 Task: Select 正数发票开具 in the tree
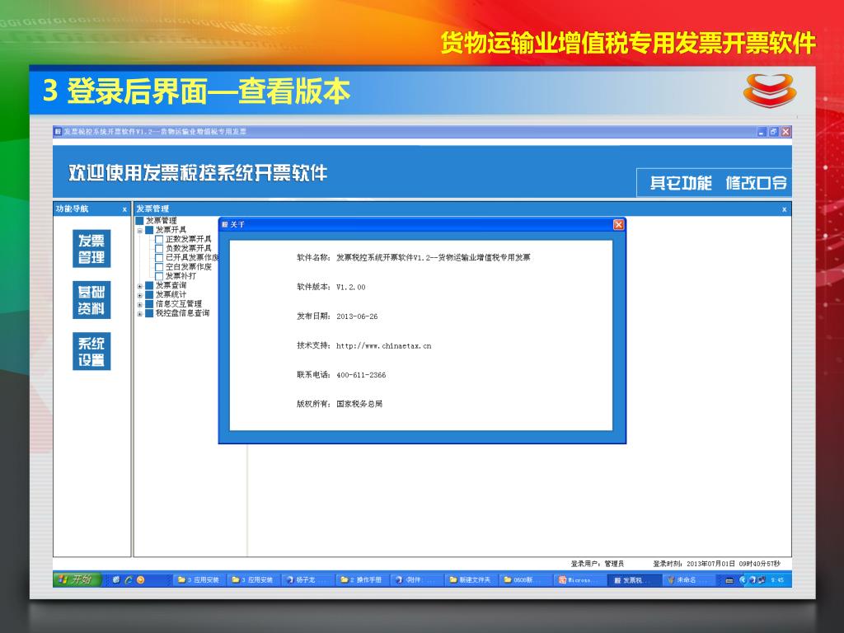click(x=189, y=239)
